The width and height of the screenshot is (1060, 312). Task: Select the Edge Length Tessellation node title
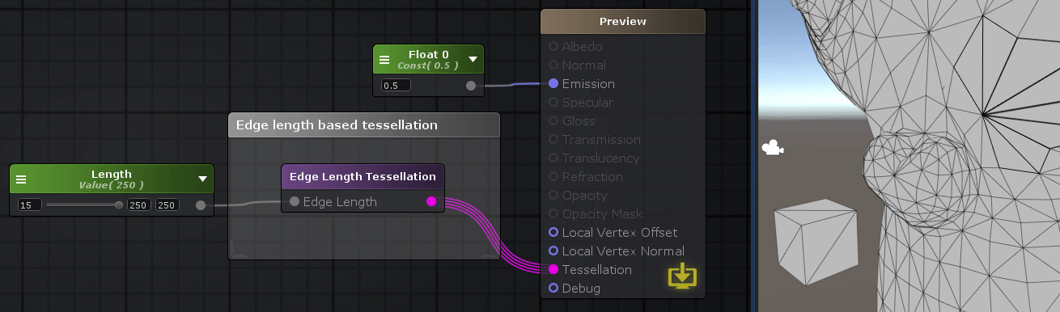(x=363, y=177)
